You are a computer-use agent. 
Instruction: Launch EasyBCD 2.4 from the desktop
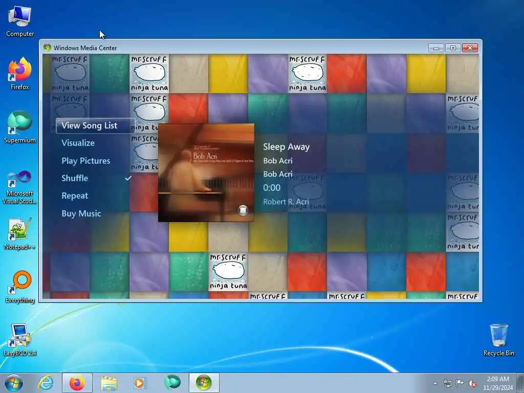pos(20,340)
